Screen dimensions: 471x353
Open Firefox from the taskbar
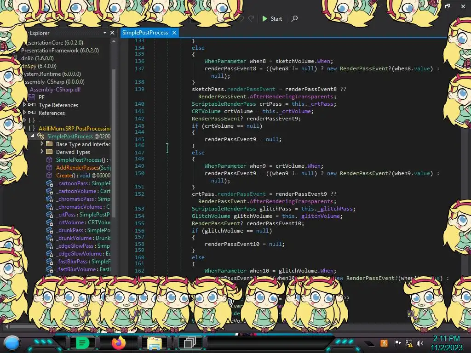click(x=118, y=342)
